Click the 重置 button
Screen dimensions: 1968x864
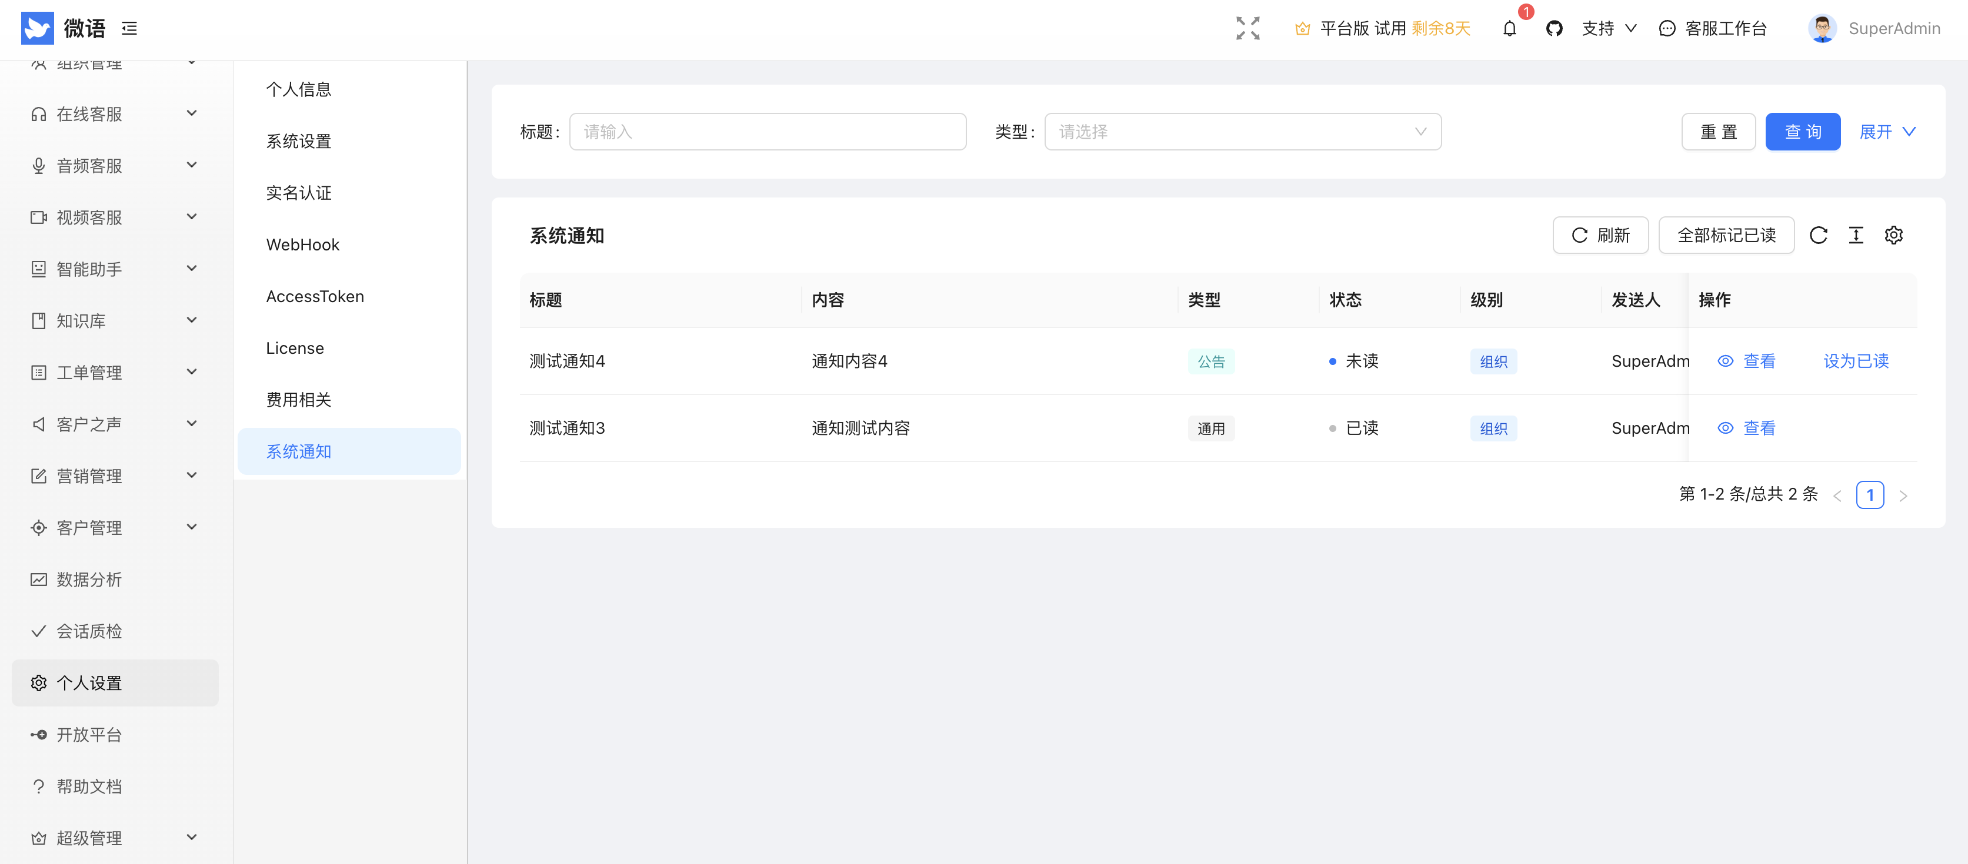[x=1718, y=132]
